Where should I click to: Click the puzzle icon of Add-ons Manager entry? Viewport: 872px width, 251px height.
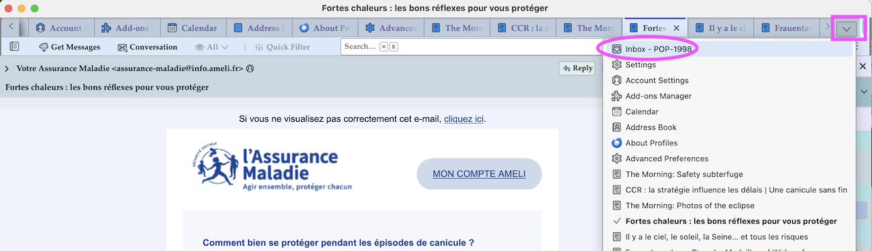(617, 96)
